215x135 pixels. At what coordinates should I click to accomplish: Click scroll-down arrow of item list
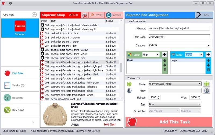[121, 98]
